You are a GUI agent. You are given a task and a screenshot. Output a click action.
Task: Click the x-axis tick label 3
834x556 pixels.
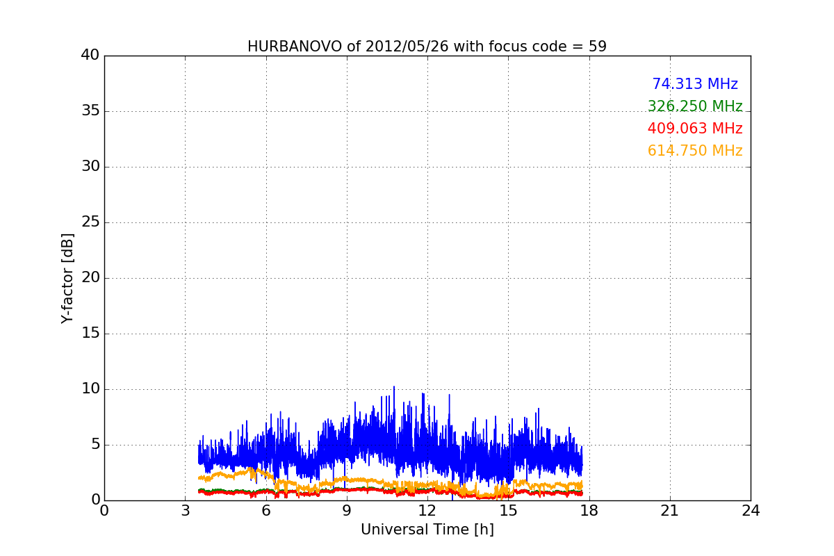pos(185,511)
